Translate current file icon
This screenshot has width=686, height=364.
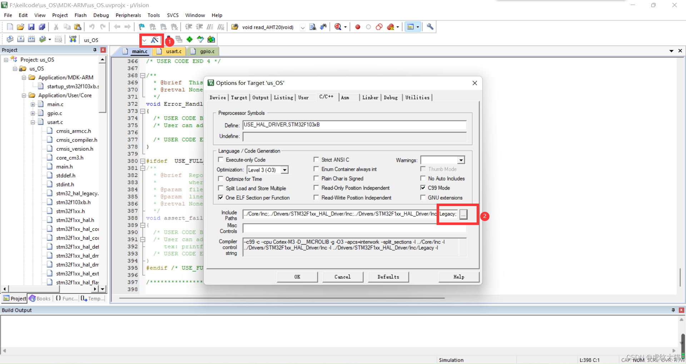click(10, 39)
